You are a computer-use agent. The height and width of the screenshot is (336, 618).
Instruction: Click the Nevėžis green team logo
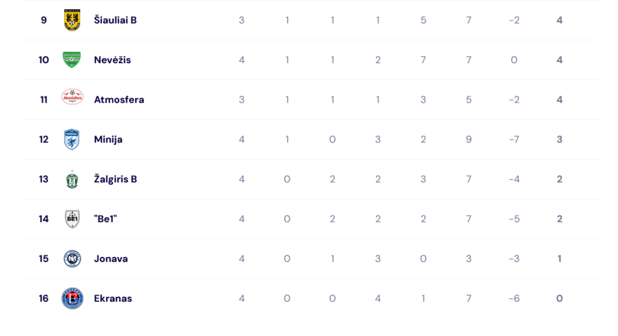tap(72, 60)
